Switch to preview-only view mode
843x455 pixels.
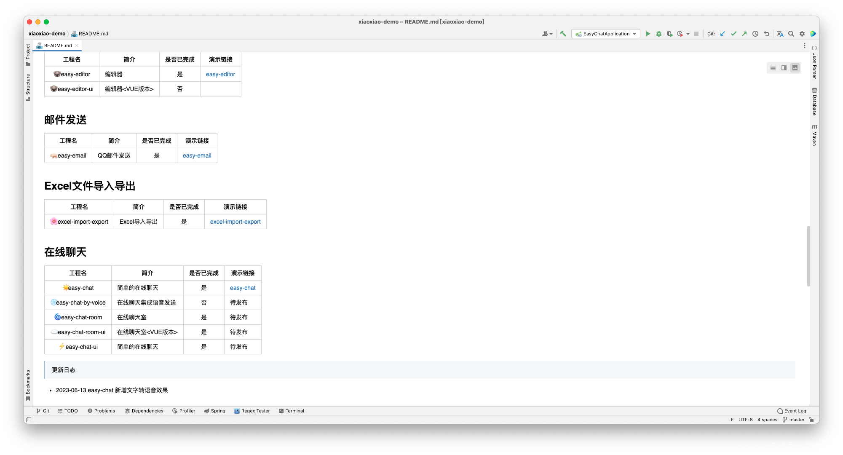click(x=795, y=68)
